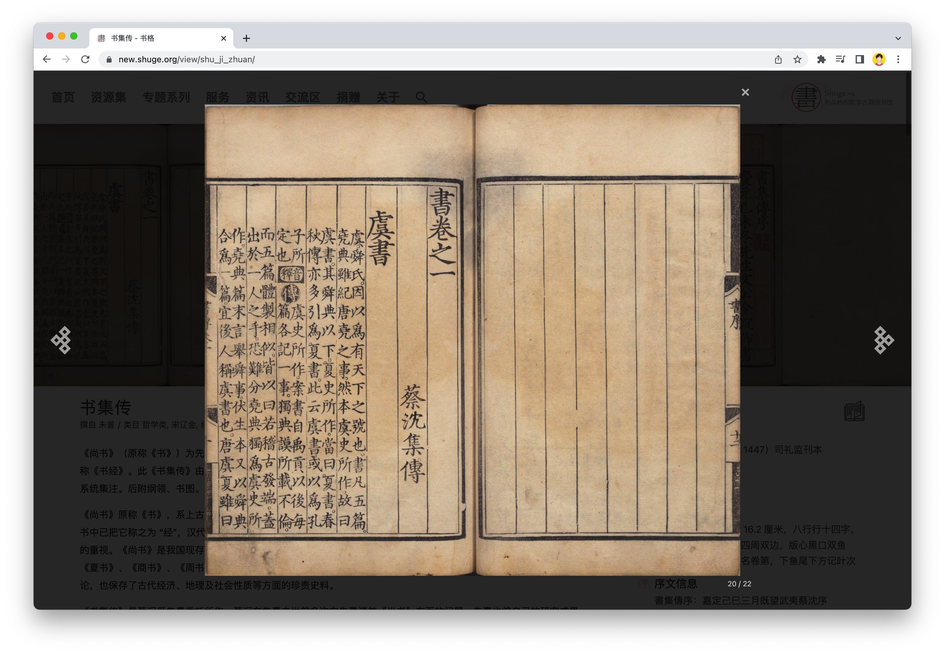The width and height of the screenshot is (945, 654).
Task: Click the 20 / 22 image counter
Action: pos(740,584)
